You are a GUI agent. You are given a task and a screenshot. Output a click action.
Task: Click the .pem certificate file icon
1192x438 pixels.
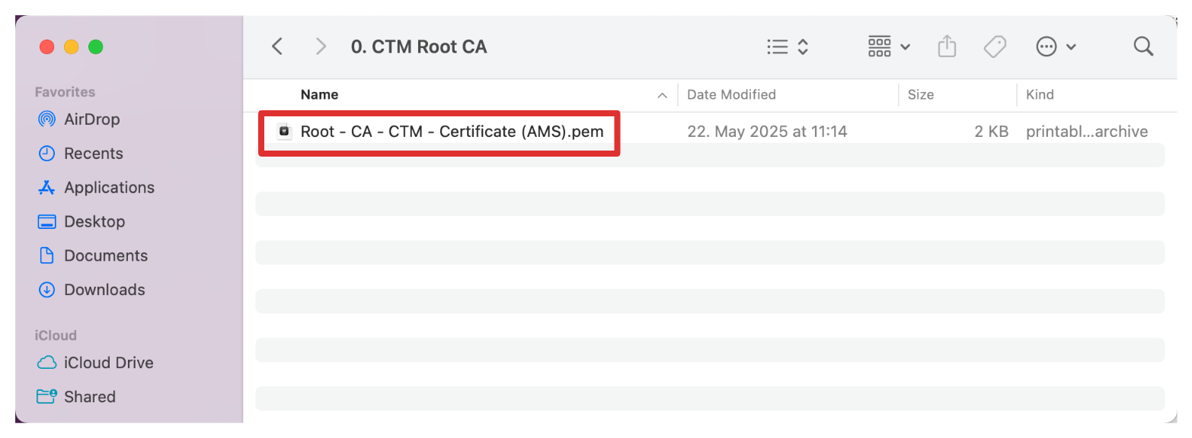click(x=284, y=132)
